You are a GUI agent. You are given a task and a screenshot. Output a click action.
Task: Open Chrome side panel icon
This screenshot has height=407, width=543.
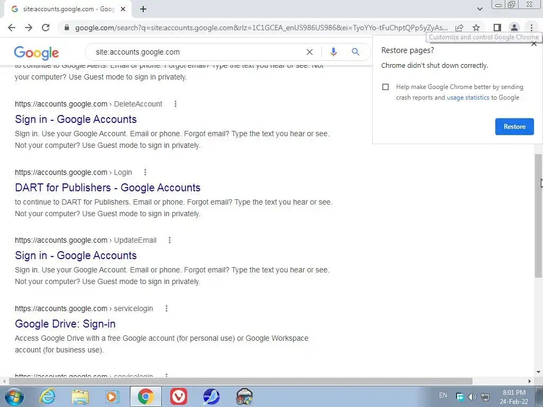coord(497,28)
